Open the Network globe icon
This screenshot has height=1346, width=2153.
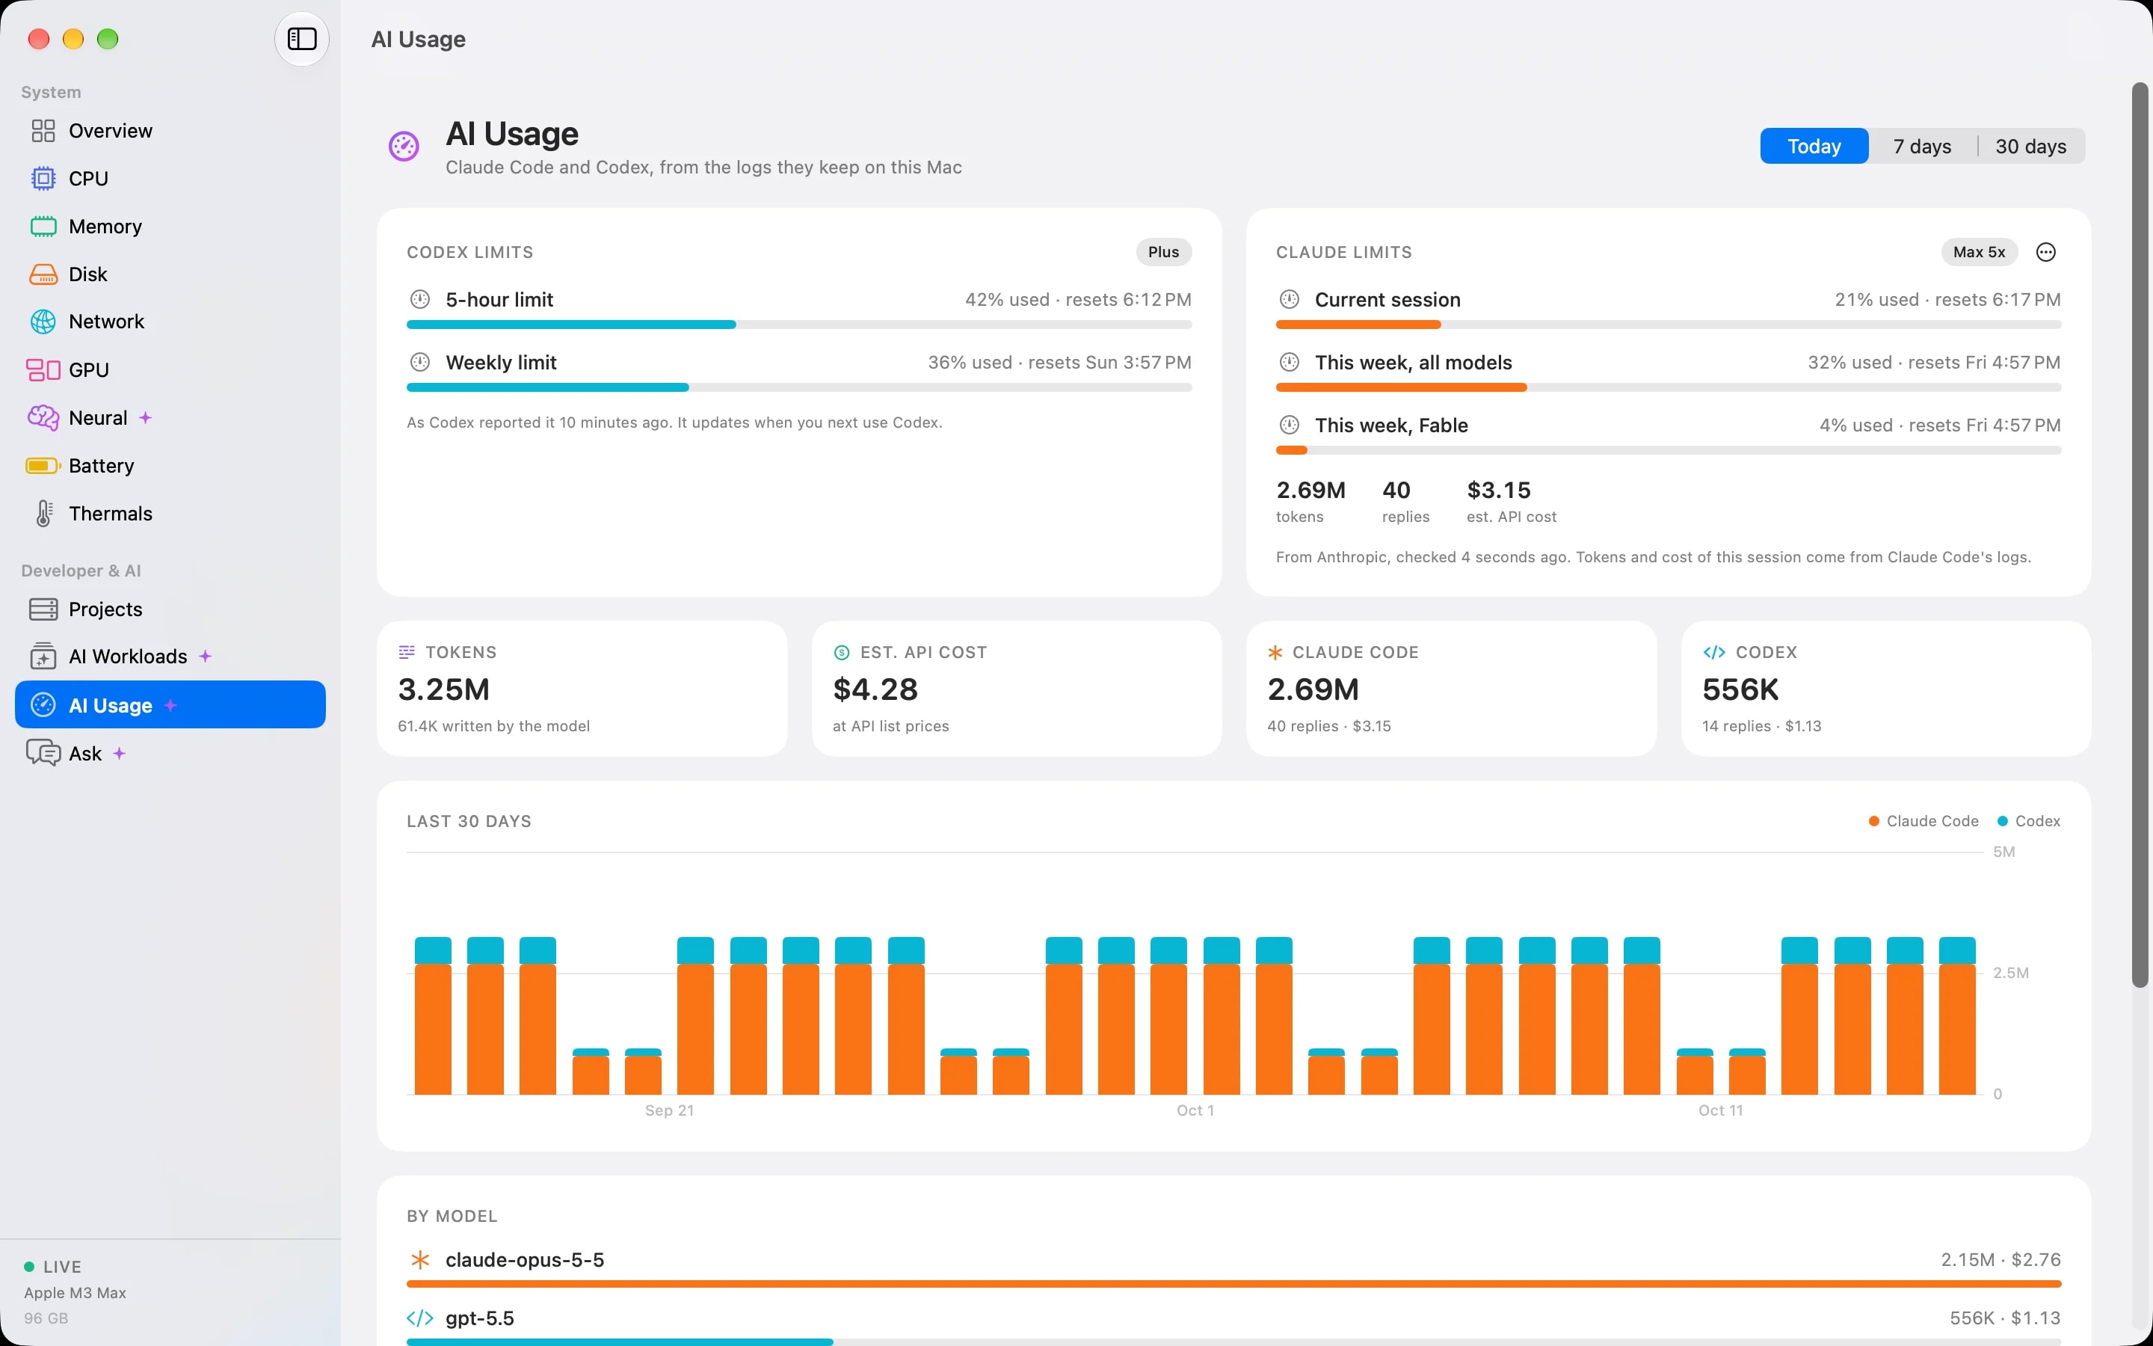(x=43, y=322)
